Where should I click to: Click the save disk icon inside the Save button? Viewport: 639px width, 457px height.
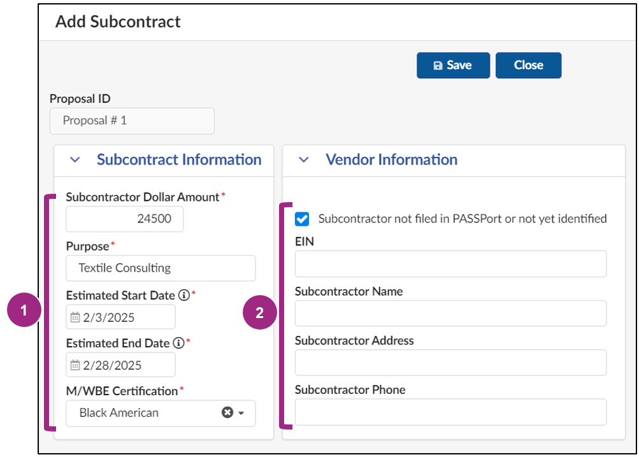coord(438,65)
